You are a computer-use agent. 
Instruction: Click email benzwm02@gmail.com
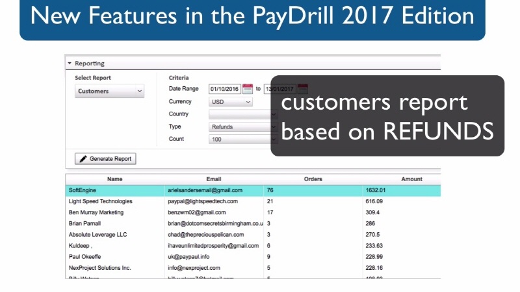197,213
